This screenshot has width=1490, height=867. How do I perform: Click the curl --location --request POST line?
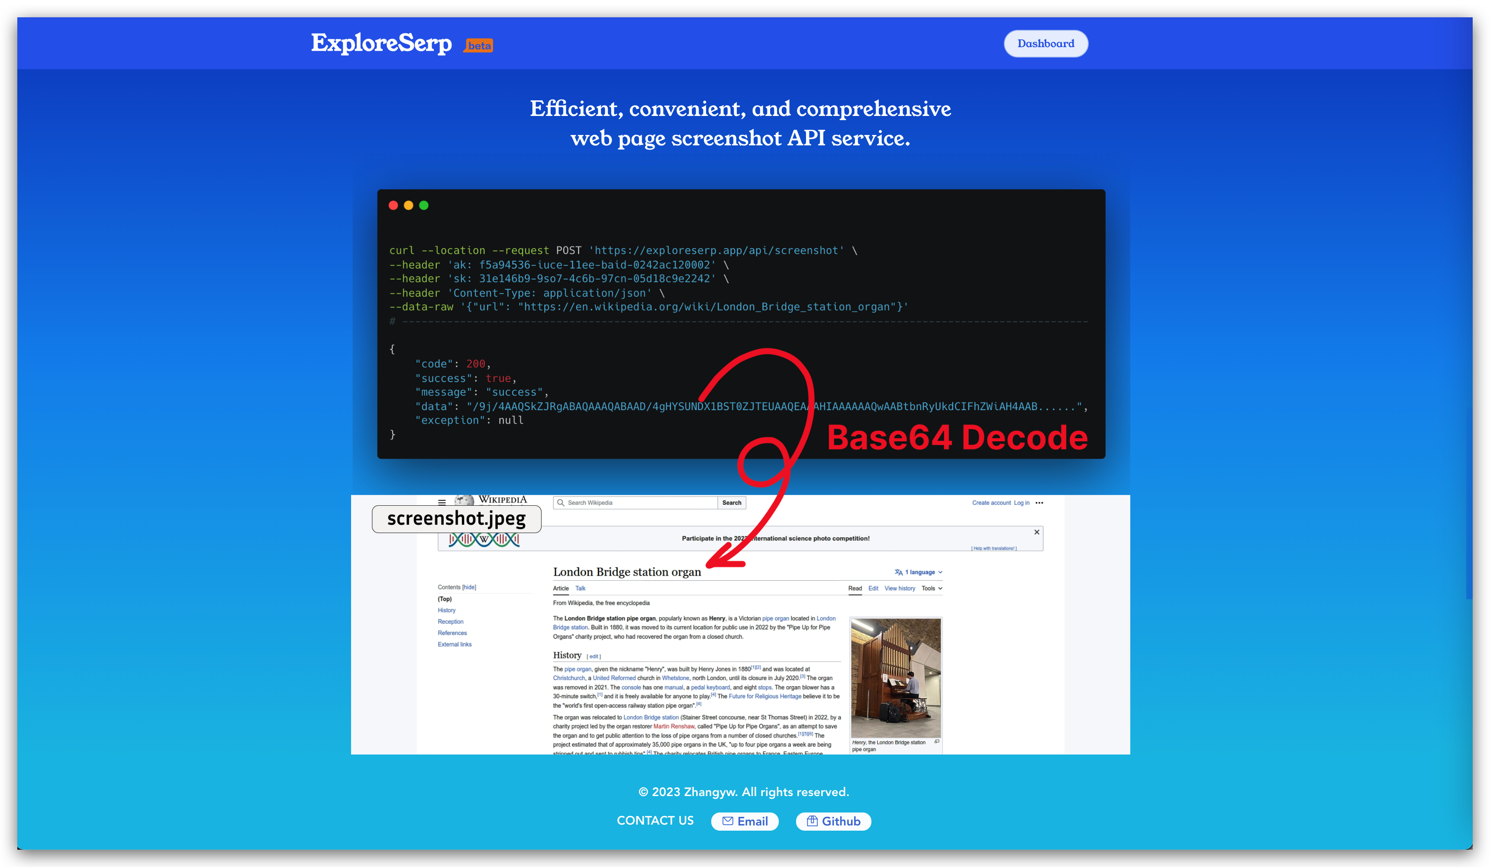[623, 250]
